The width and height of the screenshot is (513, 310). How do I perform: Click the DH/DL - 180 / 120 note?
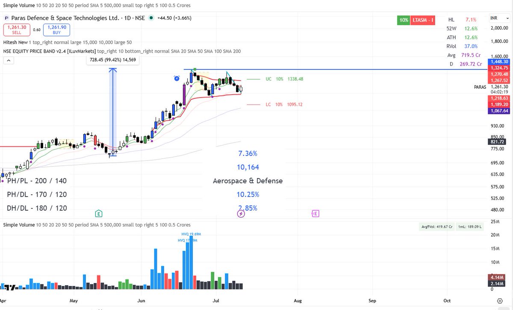pyautogui.click(x=37, y=208)
